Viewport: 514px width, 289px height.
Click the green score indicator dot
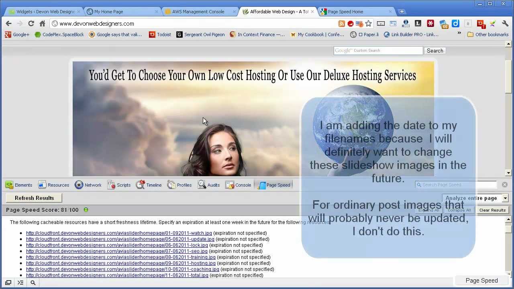[86, 210]
